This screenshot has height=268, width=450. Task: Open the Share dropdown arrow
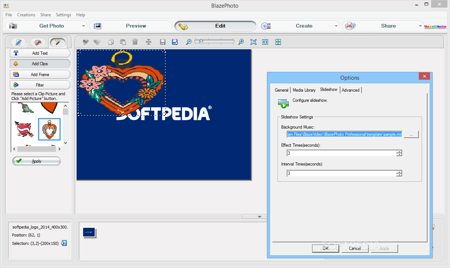click(x=421, y=26)
